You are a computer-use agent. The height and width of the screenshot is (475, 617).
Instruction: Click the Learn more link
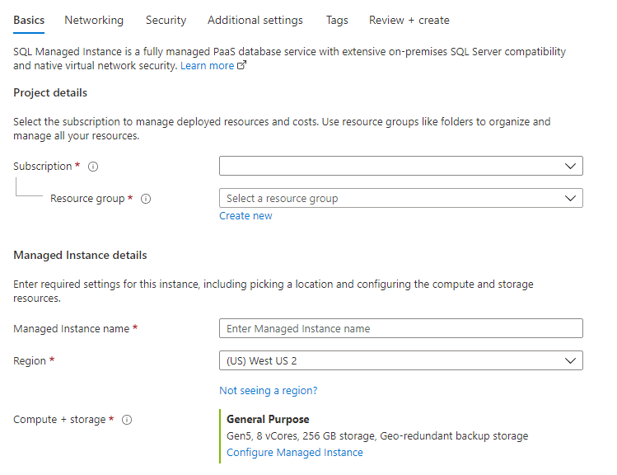click(208, 66)
